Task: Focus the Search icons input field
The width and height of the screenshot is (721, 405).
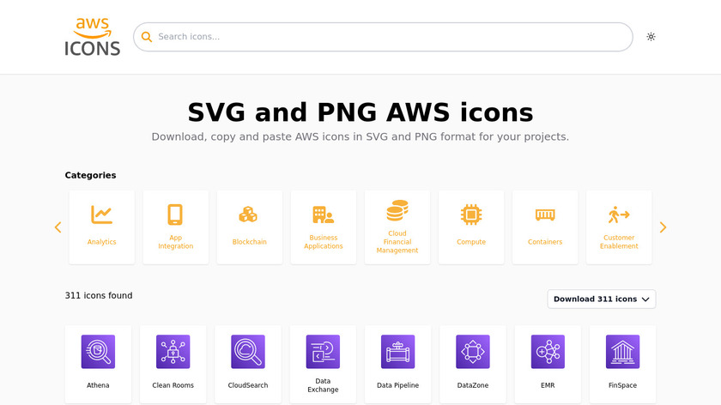Action: point(383,37)
